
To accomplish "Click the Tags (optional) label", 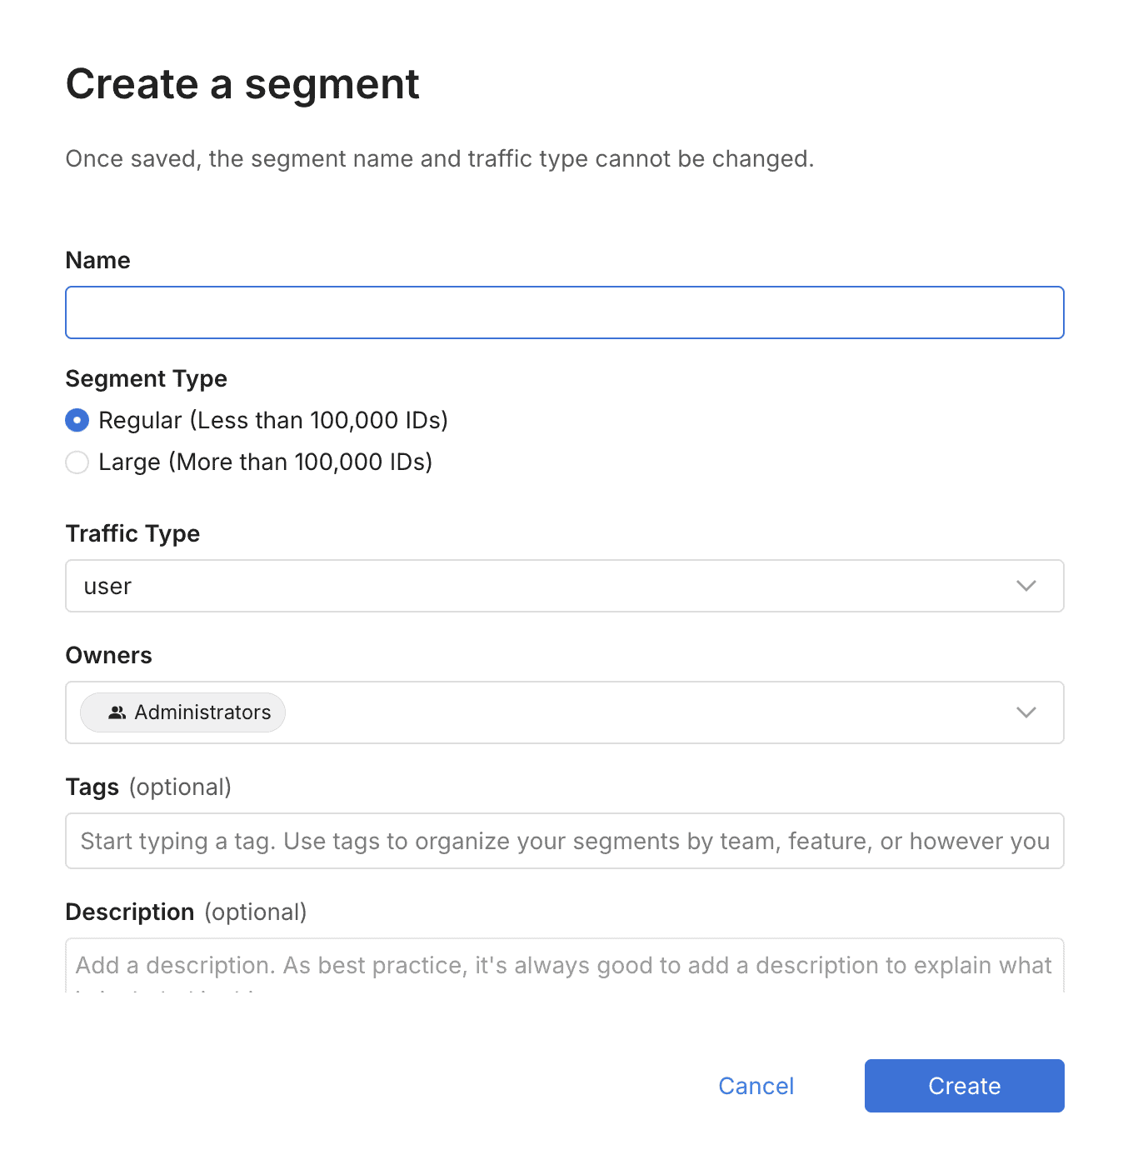I will 148,787.
